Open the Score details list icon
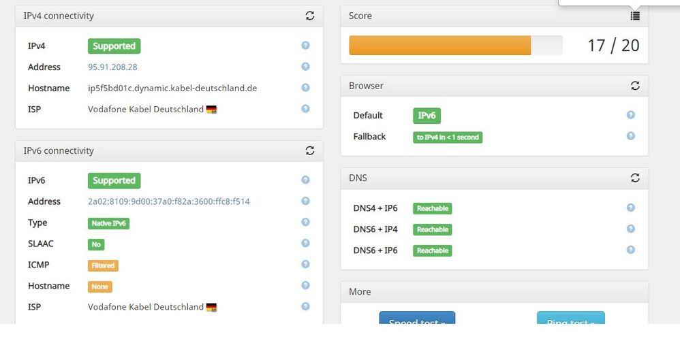The width and height of the screenshot is (680, 360). [635, 16]
